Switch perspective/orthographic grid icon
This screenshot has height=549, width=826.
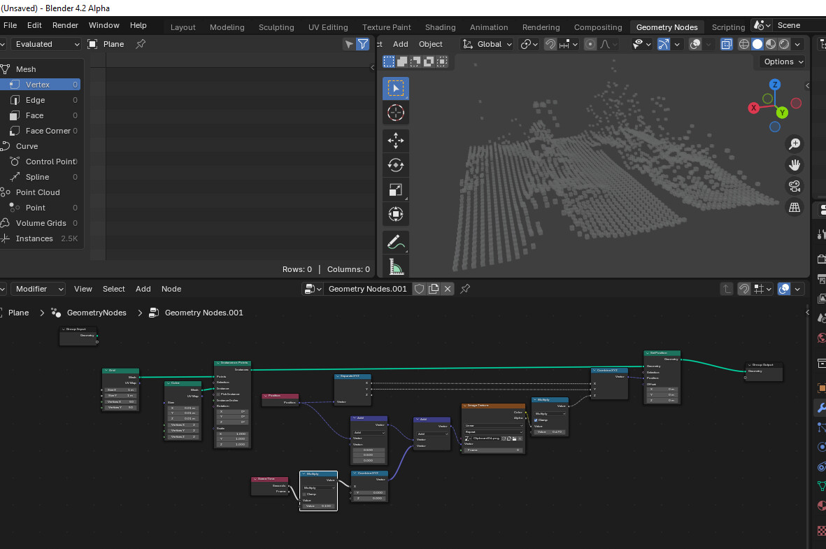795,207
